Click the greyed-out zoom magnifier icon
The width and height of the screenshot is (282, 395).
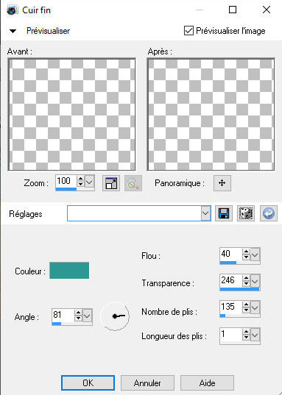click(x=133, y=183)
